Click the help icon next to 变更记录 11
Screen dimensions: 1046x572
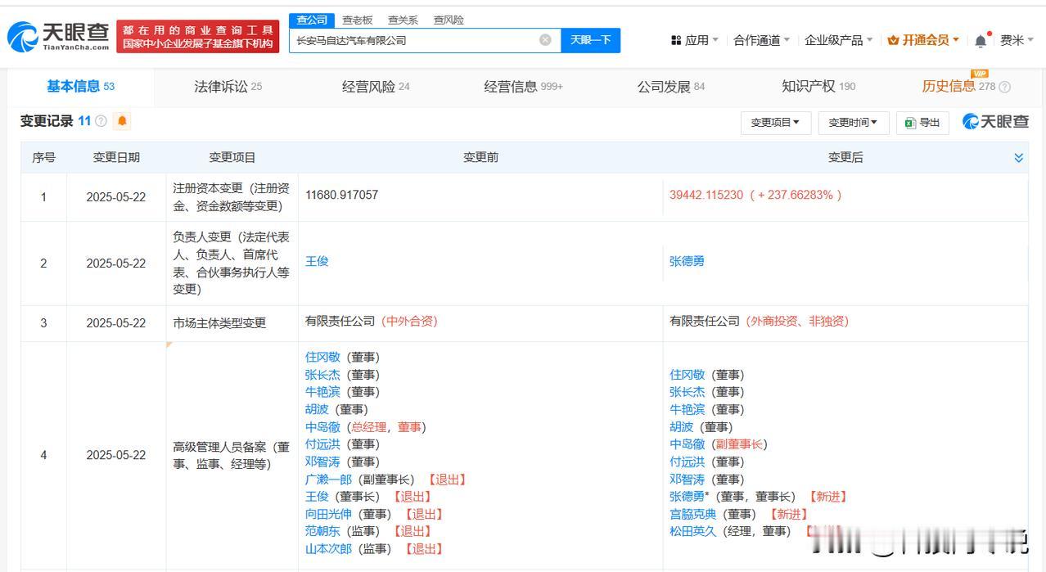tap(101, 121)
